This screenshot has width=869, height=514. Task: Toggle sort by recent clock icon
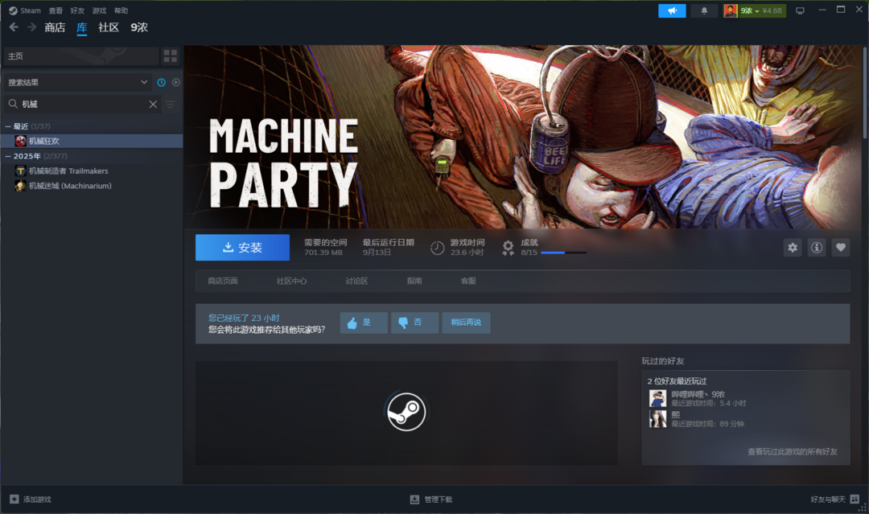pyautogui.click(x=161, y=82)
